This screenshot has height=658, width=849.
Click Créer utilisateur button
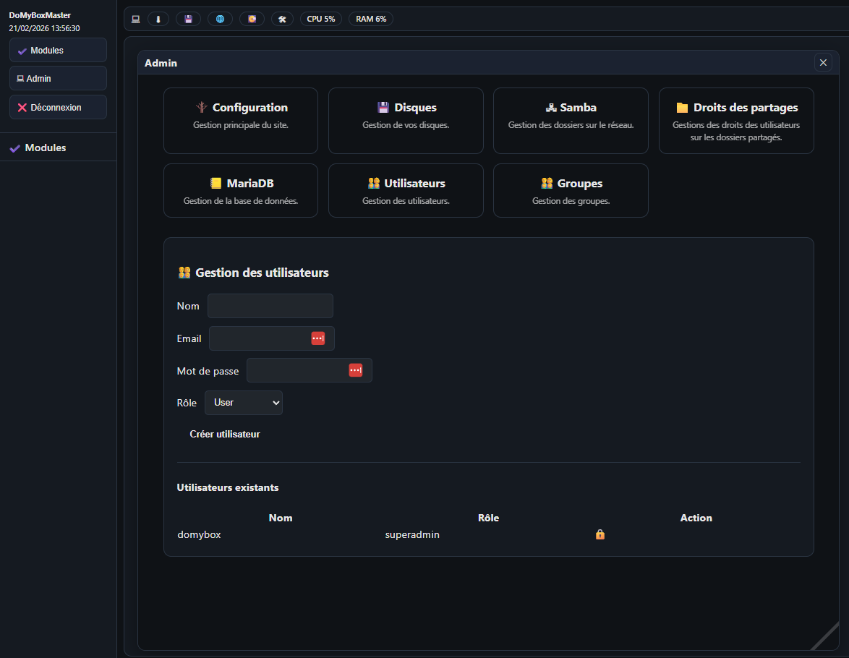click(225, 435)
